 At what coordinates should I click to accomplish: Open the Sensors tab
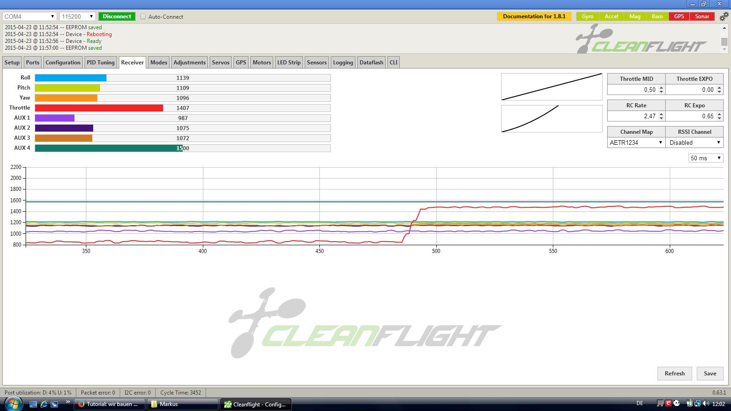click(x=317, y=63)
